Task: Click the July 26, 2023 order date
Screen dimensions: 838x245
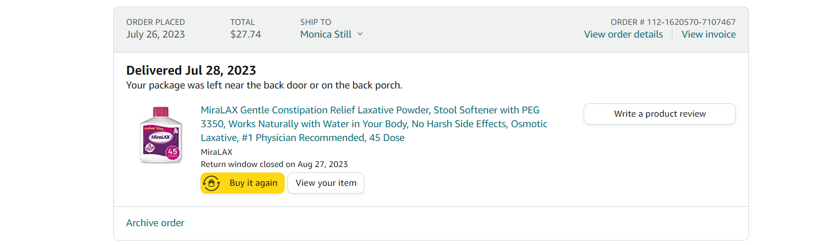Action: [x=155, y=34]
